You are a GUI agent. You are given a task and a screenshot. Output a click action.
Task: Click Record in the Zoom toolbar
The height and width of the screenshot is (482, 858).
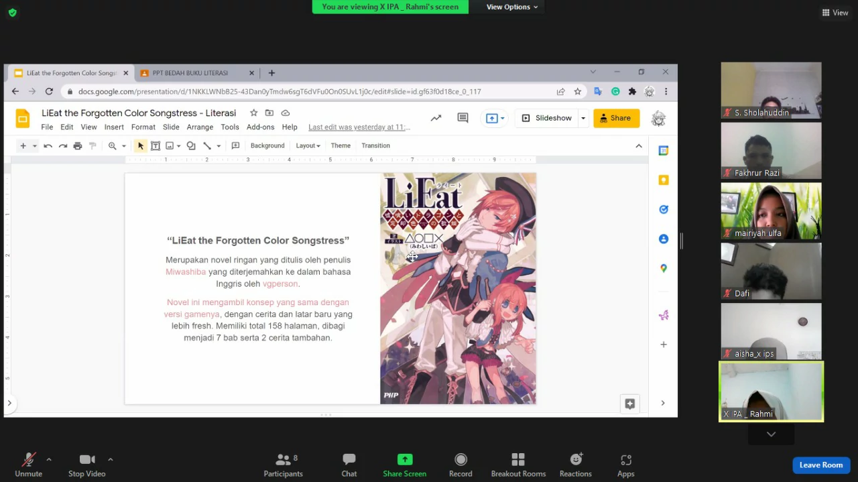pyautogui.click(x=461, y=465)
